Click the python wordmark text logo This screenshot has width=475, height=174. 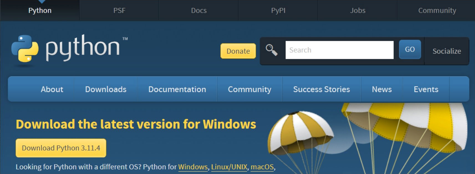point(83,48)
